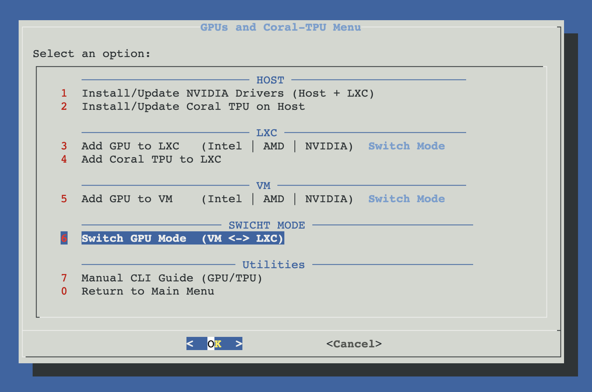592x392 pixels.
Task: Click the 'Select an option:' prompt text
Action: coord(92,54)
